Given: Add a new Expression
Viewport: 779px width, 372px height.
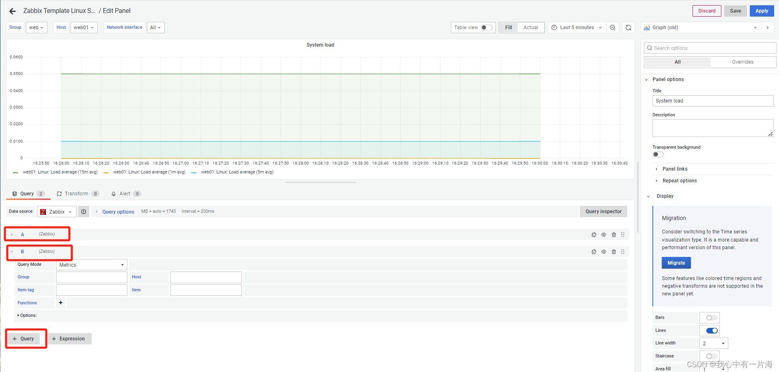Looking at the screenshot, I should (x=69, y=339).
